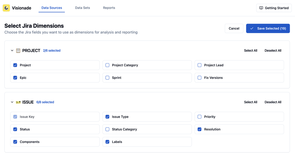Viewport: 295px width, 153px height.
Task: Click the checkmark icon in Save Selected
Action: point(252,29)
